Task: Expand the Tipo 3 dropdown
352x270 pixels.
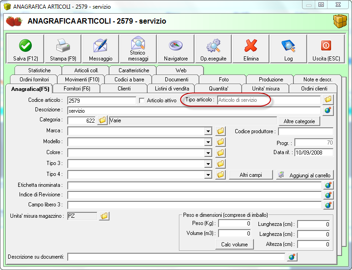Action: [208, 164]
